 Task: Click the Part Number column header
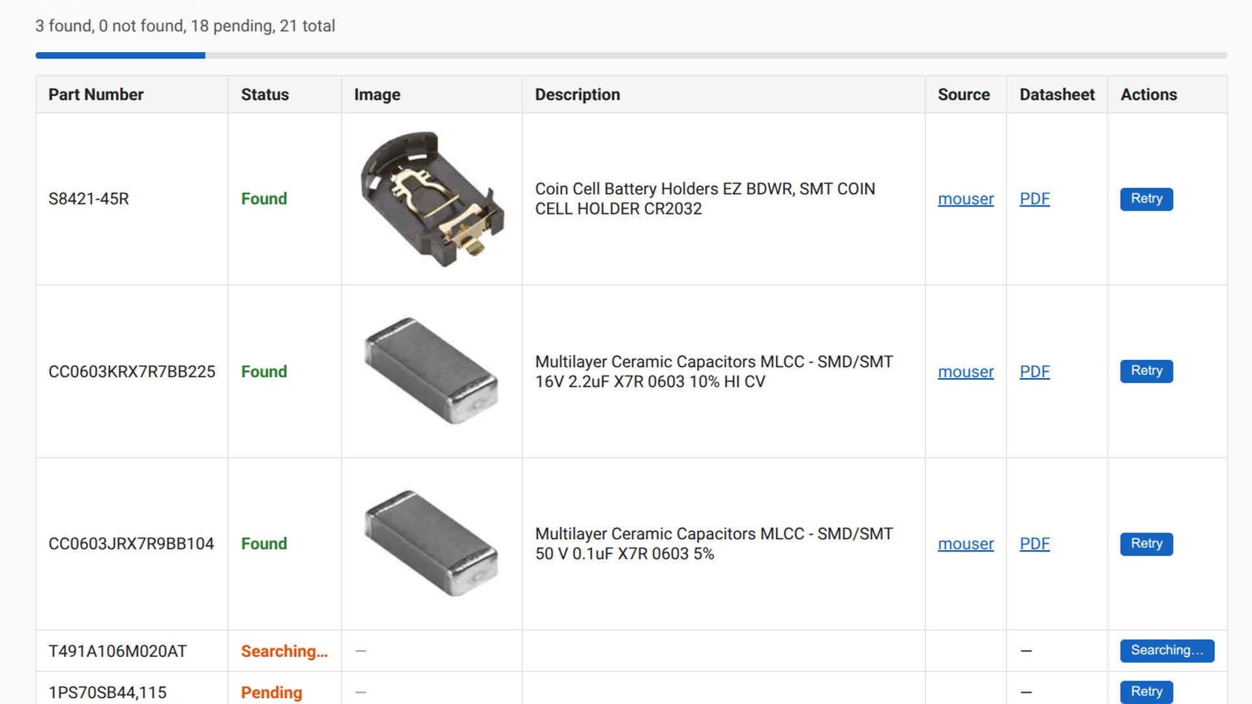96,95
